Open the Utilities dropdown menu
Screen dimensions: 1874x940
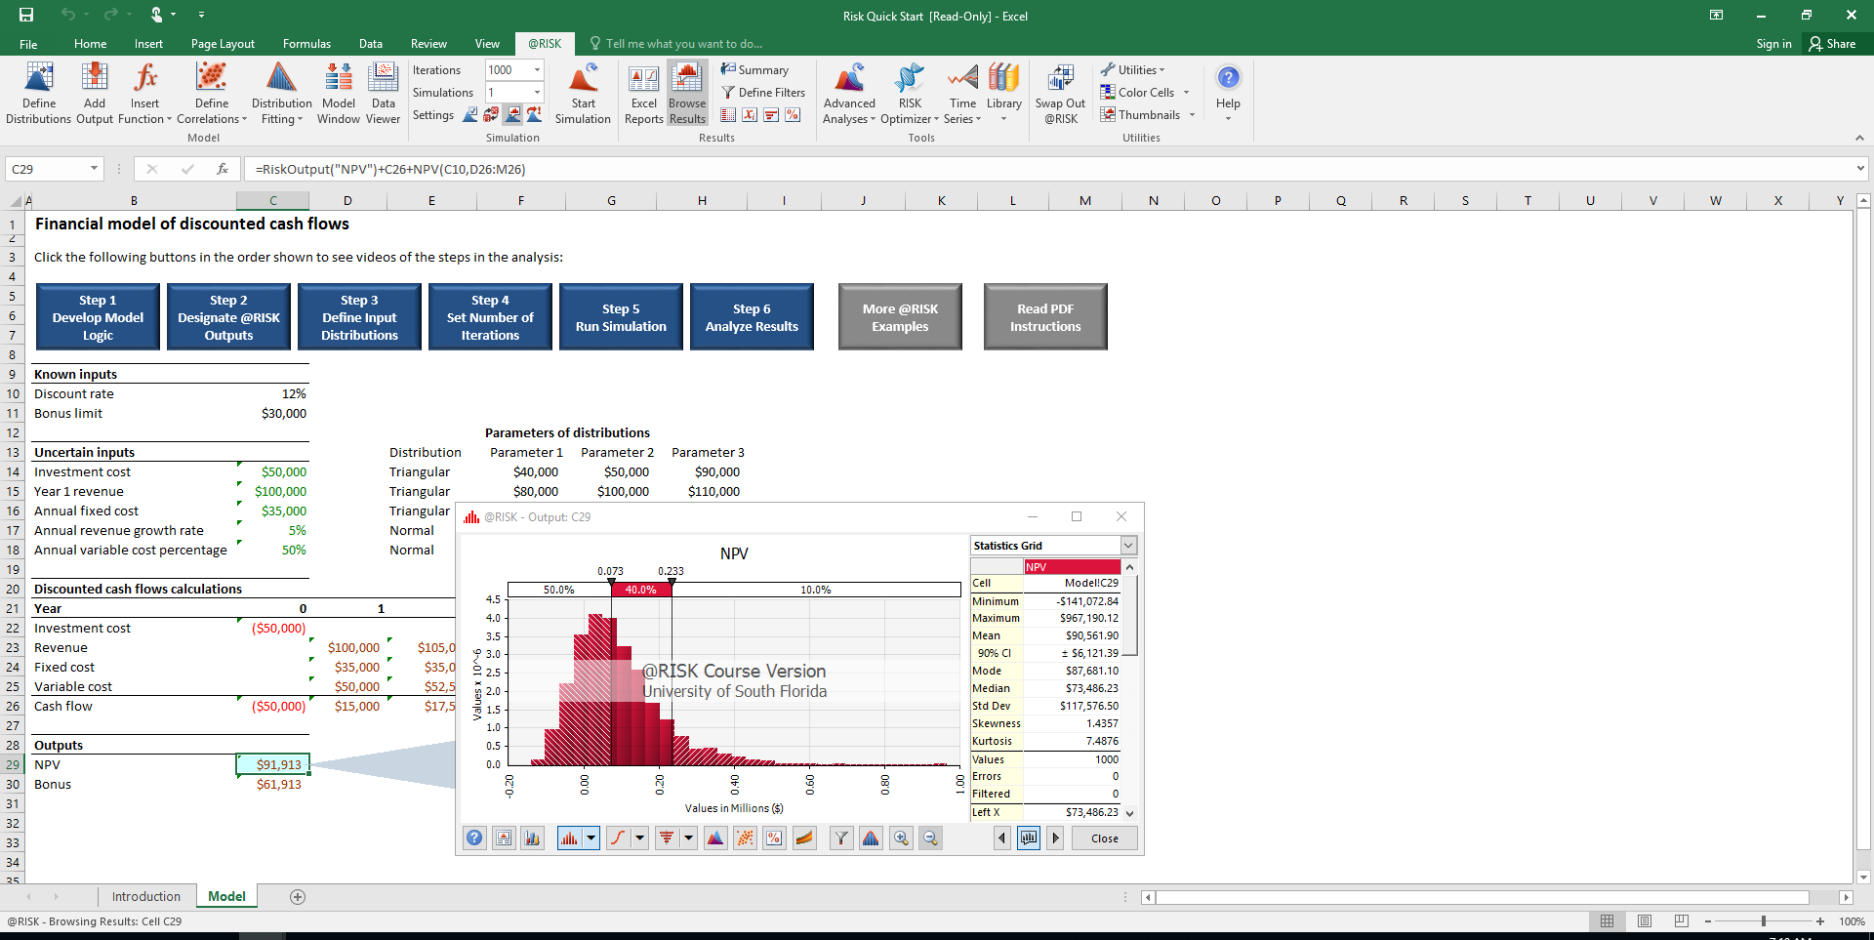click(1132, 70)
